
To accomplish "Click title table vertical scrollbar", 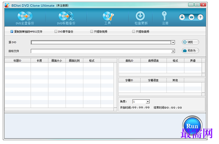I will (x=115, y=85).
